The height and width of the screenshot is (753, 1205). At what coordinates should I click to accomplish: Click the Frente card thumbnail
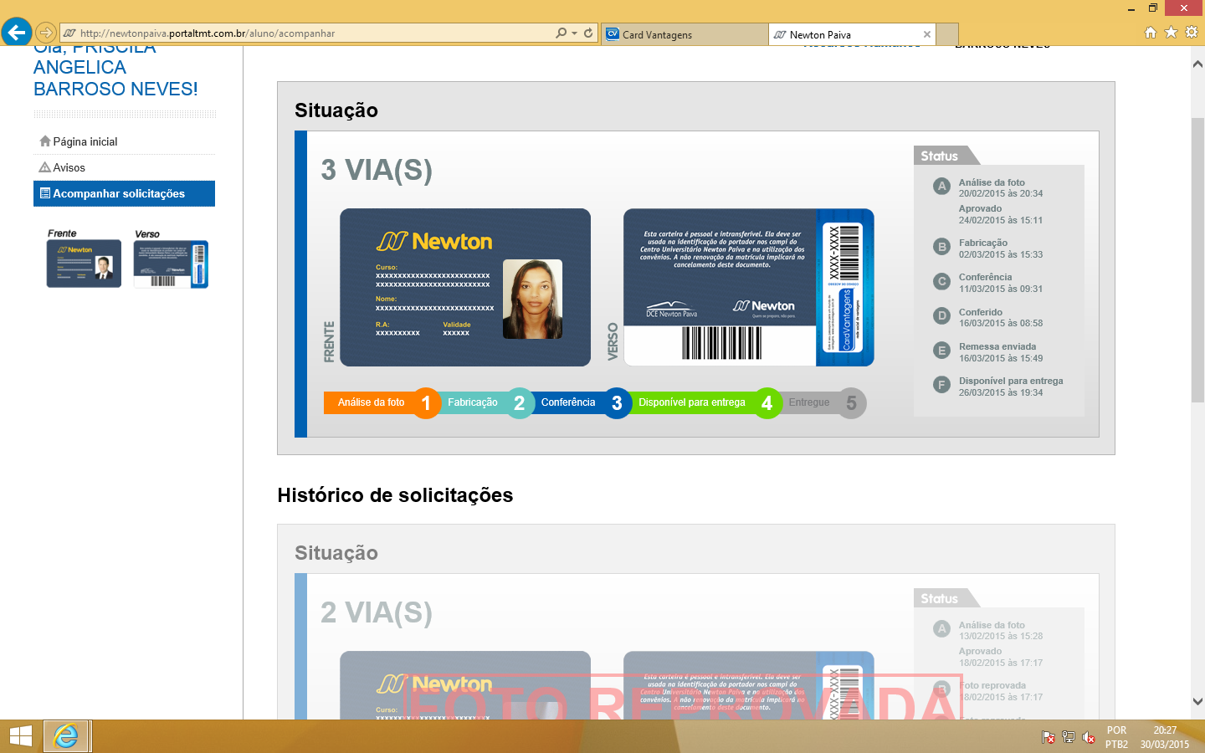tap(84, 264)
